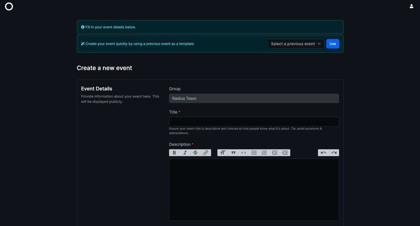
Task: Decrease indent level in description
Action: pos(275,153)
